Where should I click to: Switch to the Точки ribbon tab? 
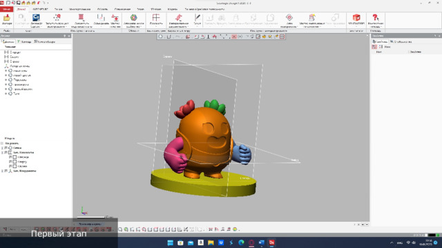58,9
